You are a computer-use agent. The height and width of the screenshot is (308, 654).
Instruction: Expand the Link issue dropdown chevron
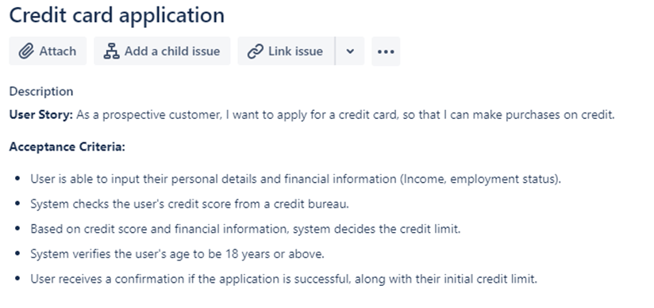[350, 51]
